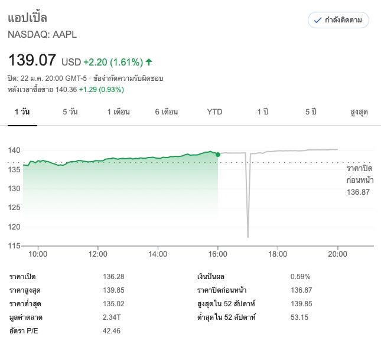Select the 1 วัน tab
The height and width of the screenshot is (344, 381).
[22, 112]
